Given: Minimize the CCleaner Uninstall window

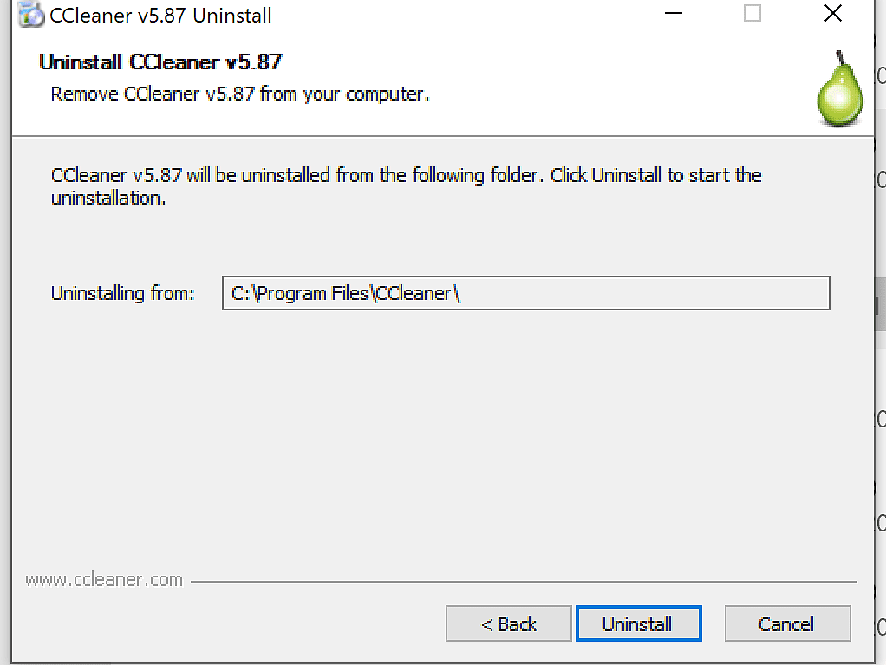Looking at the screenshot, I should (673, 15).
